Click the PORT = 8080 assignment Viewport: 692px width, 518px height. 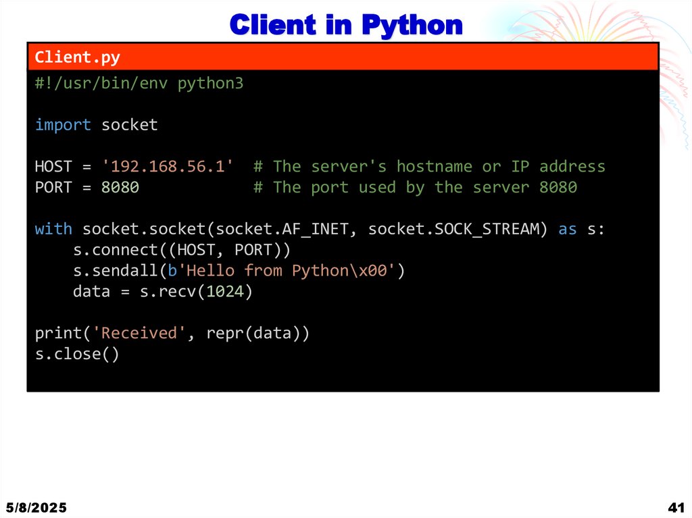(87, 187)
